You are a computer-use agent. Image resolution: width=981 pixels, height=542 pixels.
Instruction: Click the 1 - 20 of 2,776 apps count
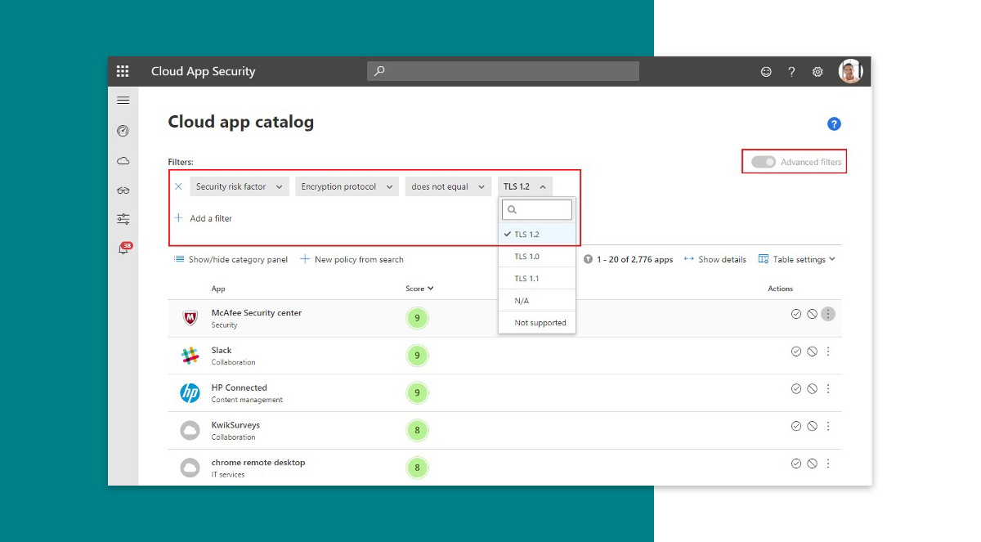(x=634, y=259)
